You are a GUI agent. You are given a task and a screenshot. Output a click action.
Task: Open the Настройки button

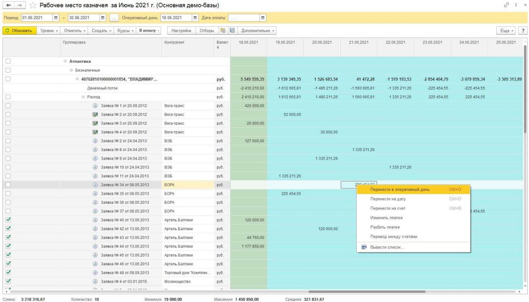[181, 31]
